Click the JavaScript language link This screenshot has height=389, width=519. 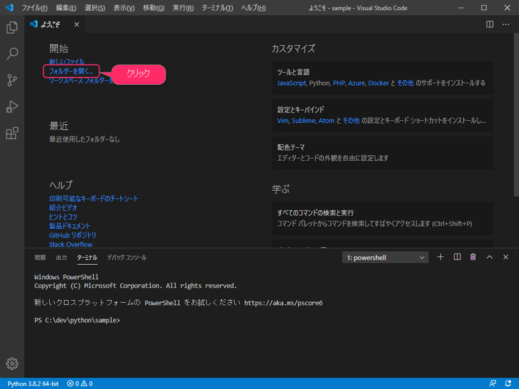(x=291, y=83)
